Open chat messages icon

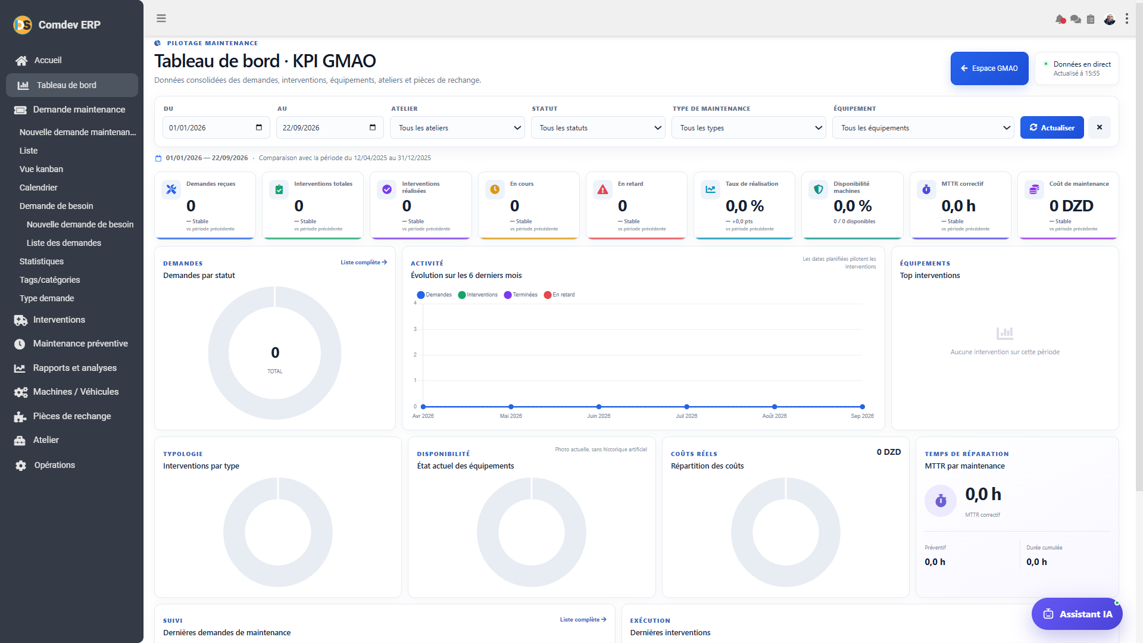tap(1075, 19)
